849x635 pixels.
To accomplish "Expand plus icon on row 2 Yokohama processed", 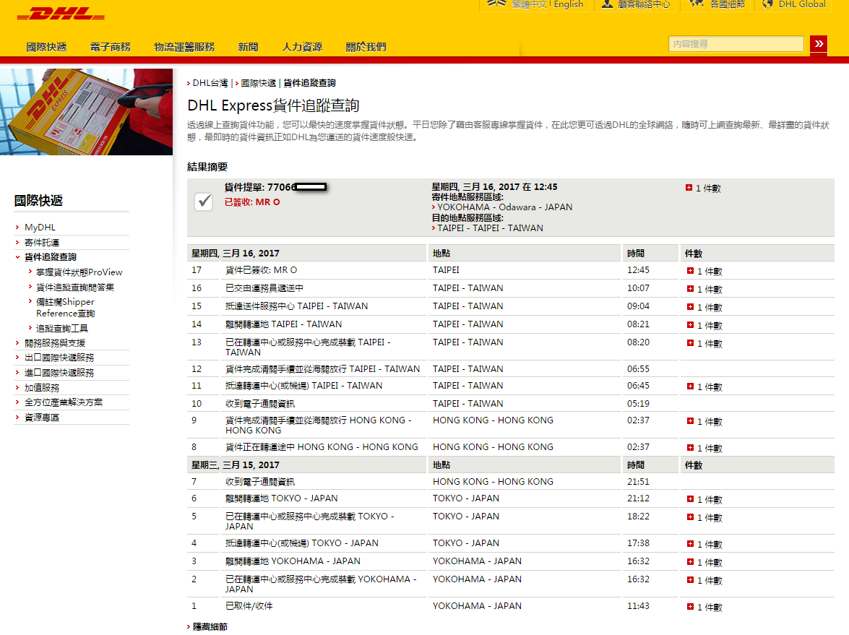I will tap(690, 580).
